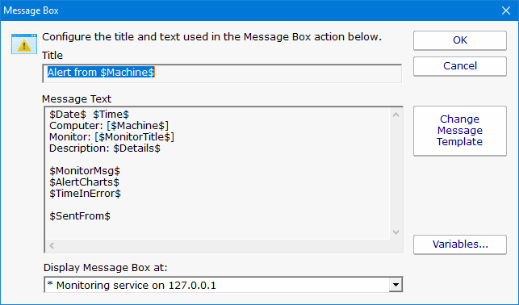The width and height of the screenshot is (519, 305).
Task: Place cursor at the $AlertCharts$ variable
Action: click(x=85, y=182)
